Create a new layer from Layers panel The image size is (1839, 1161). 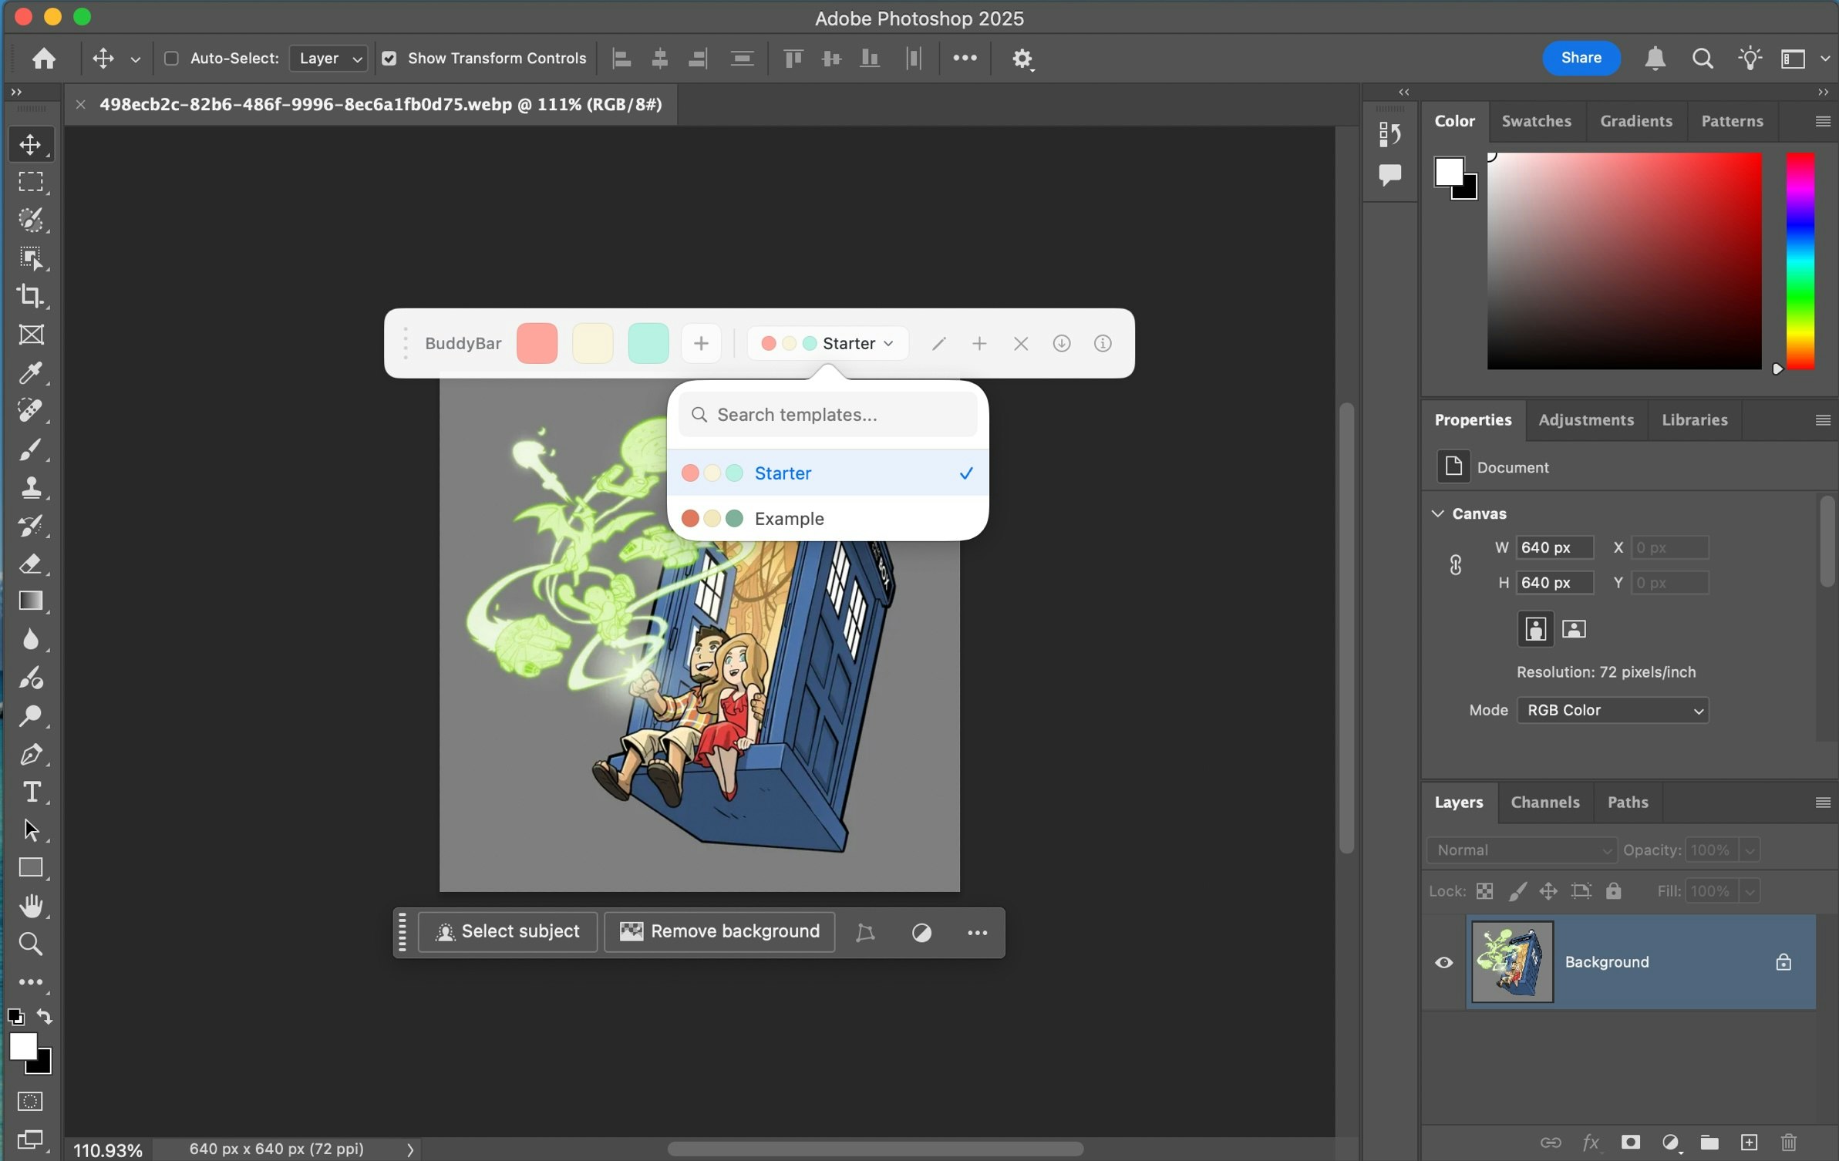point(1749,1142)
